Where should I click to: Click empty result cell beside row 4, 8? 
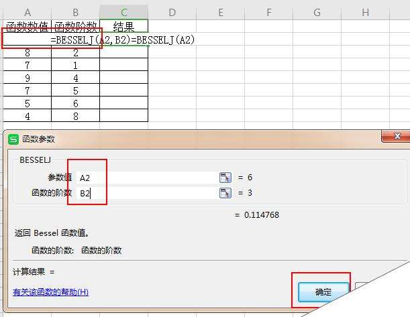click(124, 116)
